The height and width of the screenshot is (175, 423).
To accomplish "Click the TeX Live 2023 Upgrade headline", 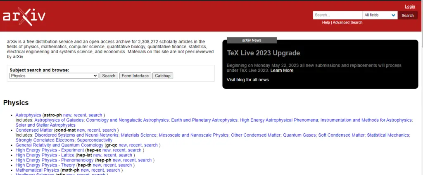I will (263, 53).
